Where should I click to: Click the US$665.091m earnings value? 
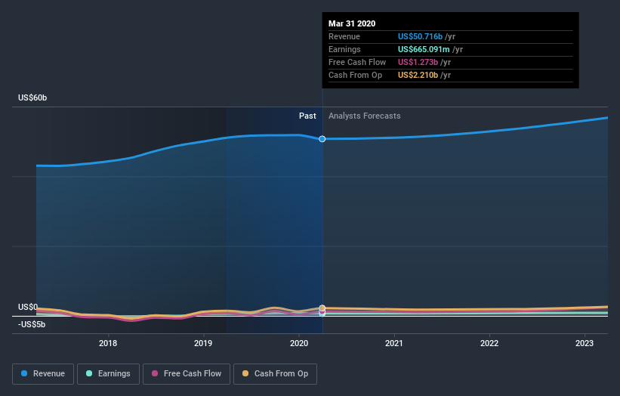[x=424, y=49]
